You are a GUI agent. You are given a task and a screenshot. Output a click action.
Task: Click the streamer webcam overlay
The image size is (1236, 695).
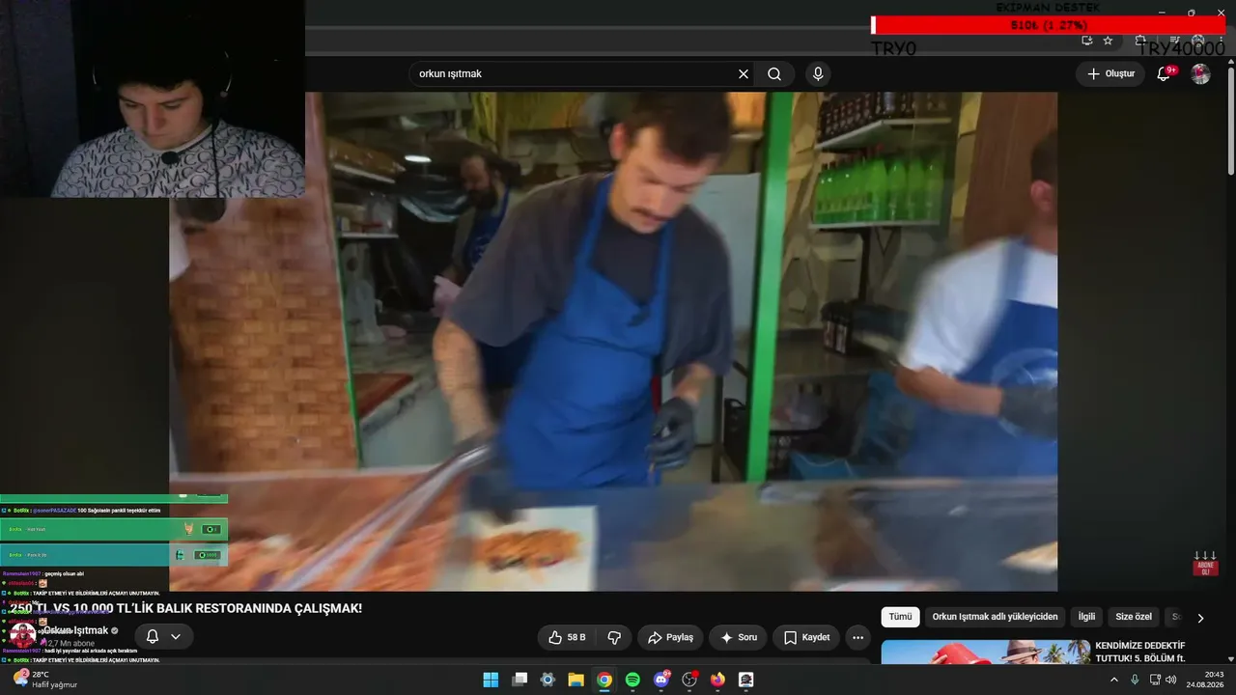click(153, 98)
